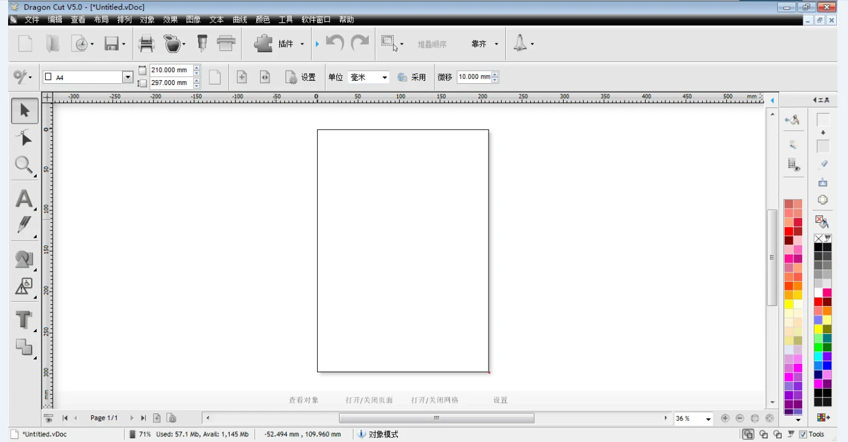This screenshot has height=442, width=848.
Task: Click the printer icon in toolbar
Action: tap(146, 43)
